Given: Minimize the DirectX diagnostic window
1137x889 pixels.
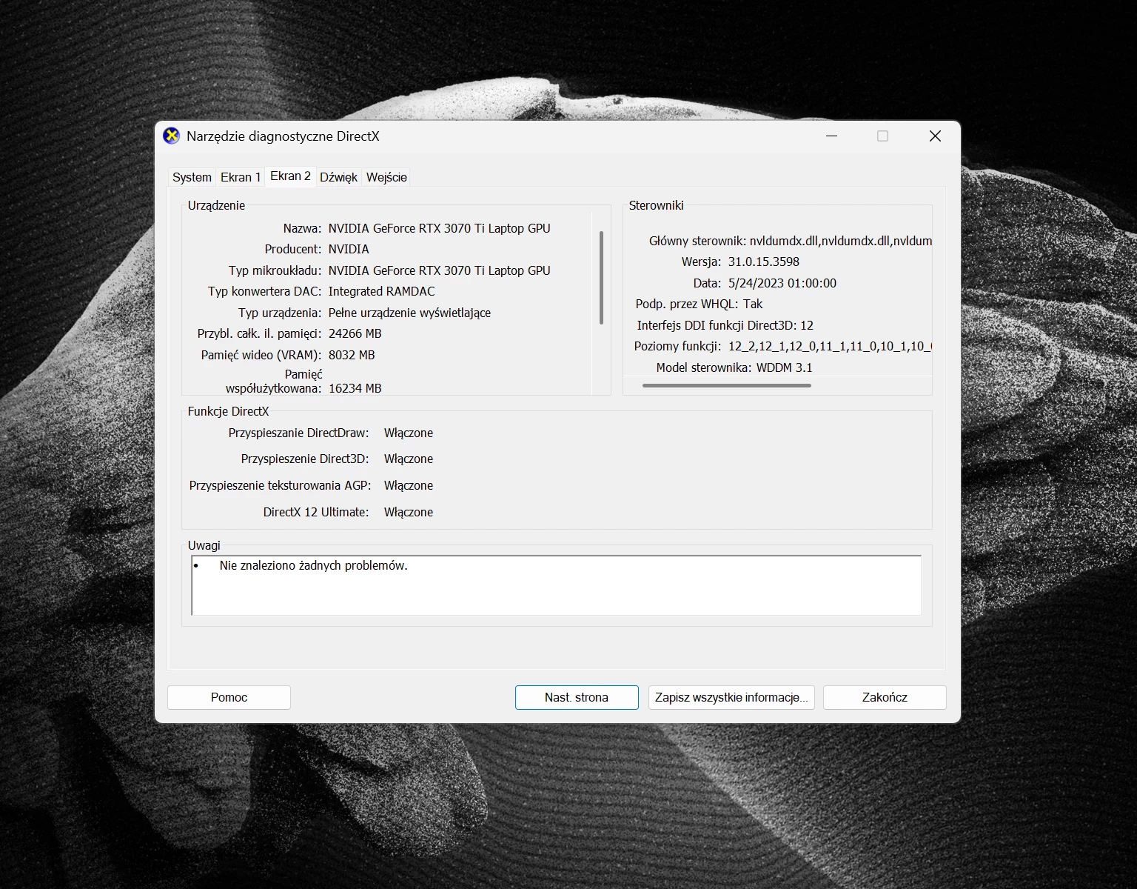Looking at the screenshot, I should click(831, 136).
